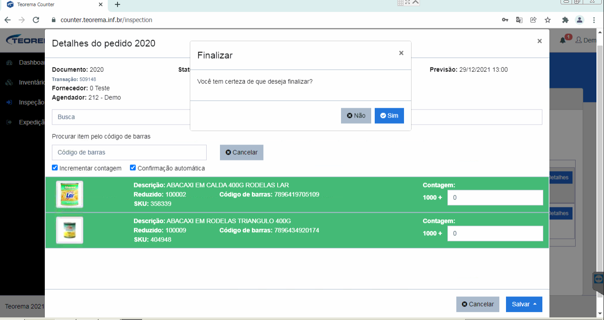Close the Detalhes do pedido 2020 modal

pyautogui.click(x=539, y=41)
